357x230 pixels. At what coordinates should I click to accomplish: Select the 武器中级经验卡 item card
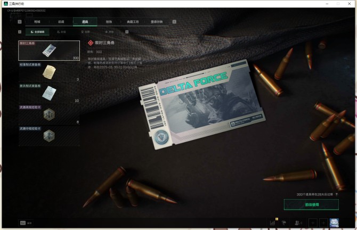point(49,136)
